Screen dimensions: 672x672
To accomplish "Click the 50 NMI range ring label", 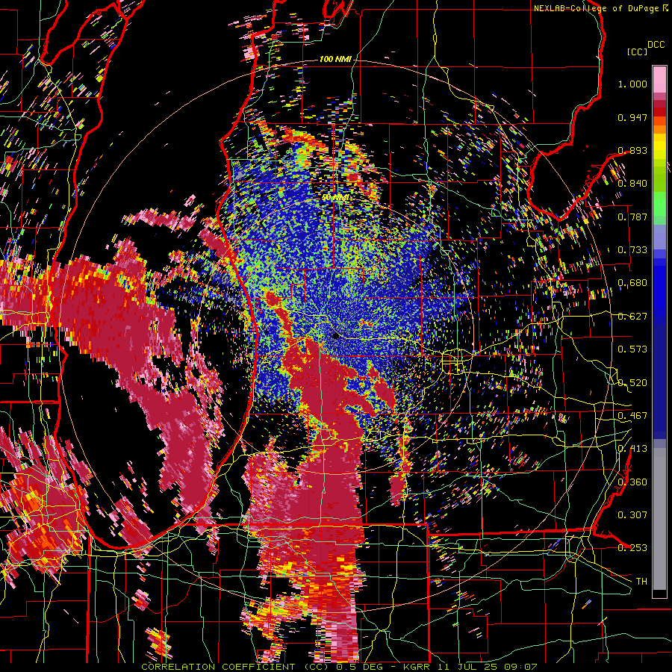I will tap(335, 198).
